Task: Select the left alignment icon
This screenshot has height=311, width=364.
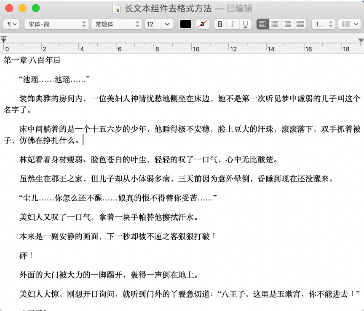Action: pos(262,24)
